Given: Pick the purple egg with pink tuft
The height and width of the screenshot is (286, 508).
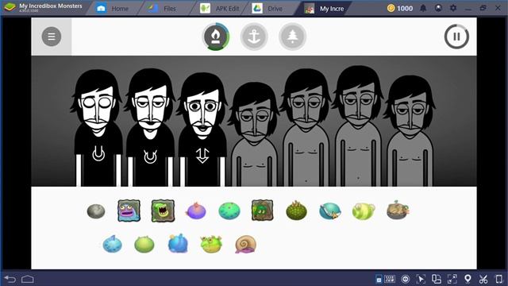Looking at the screenshot, I should click(196, 211).
